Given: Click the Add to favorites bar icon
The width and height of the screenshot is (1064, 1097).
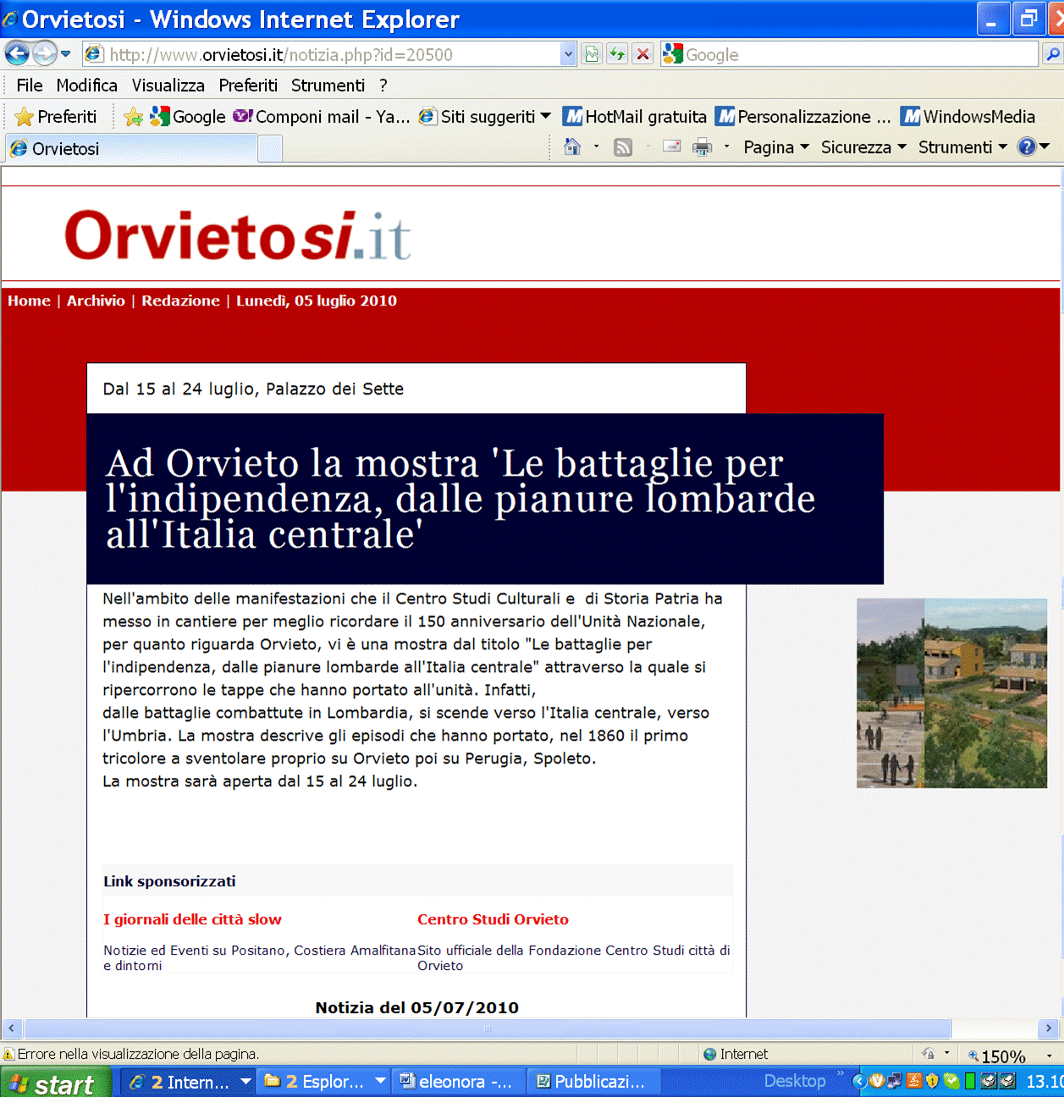Looking at the screenshot, I should 133,117.
